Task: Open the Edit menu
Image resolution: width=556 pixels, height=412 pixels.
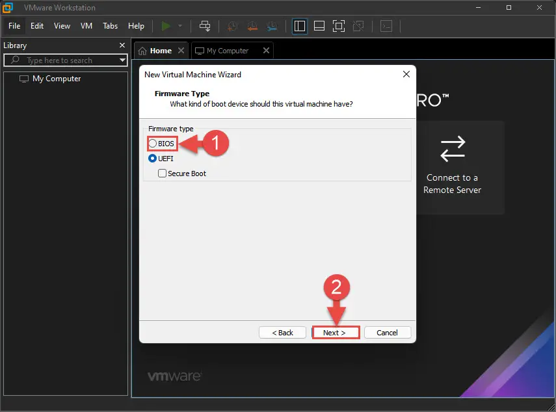Action: click(x=37, y=26)
